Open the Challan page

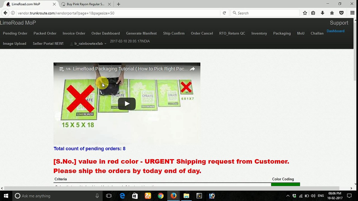[317, 33]
